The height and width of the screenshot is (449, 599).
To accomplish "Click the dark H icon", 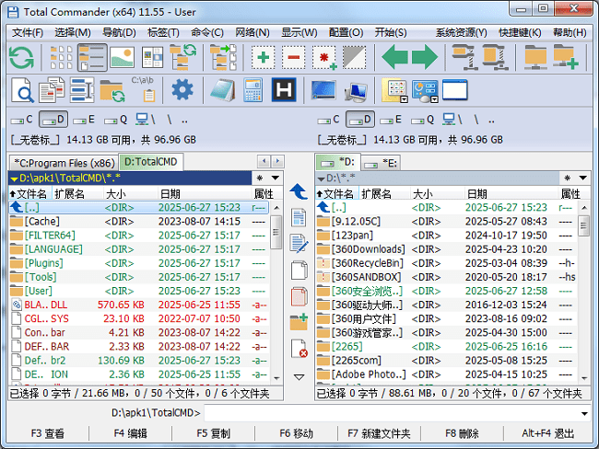I will coord(284,90).
